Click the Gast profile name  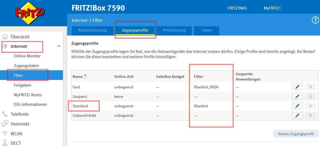click(x=76, y=87)
